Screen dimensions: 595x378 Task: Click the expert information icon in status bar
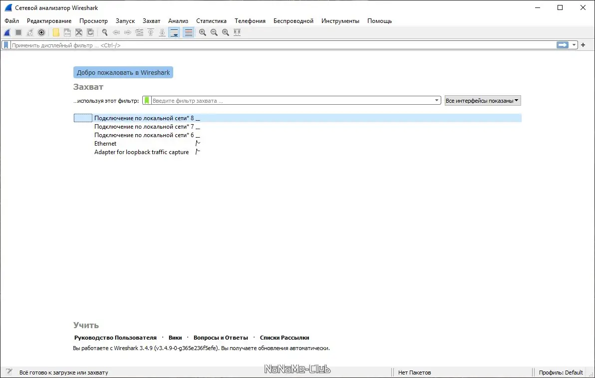coord(9,372)
